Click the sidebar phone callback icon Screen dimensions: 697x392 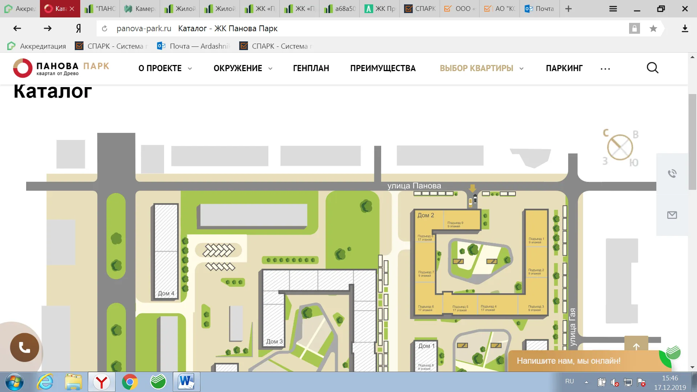tap(672, 173)
